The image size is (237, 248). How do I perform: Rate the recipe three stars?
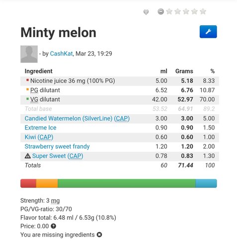pos(186,11)
